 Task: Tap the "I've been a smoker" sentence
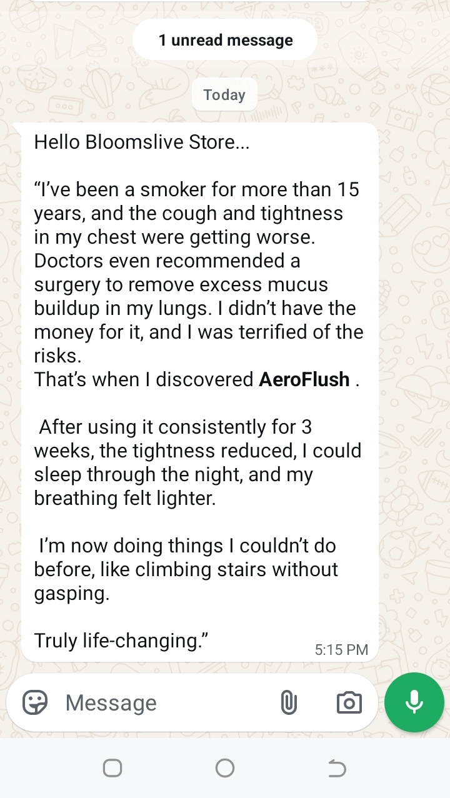pos(196,189)
